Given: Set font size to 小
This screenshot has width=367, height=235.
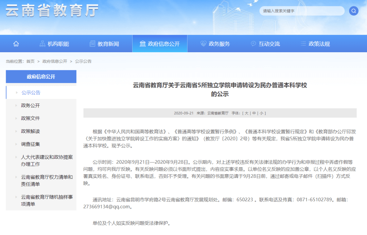Looking at the screenshot, I should tap(261, 113).
